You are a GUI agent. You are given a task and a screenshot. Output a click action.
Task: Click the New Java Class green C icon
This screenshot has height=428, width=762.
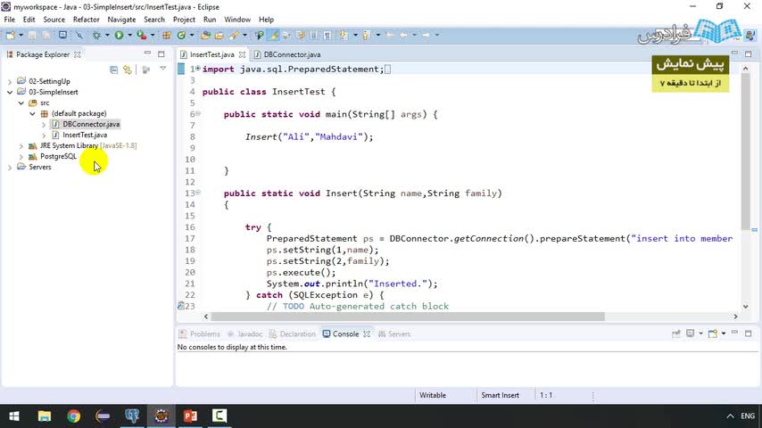click(x=181, y=35)
